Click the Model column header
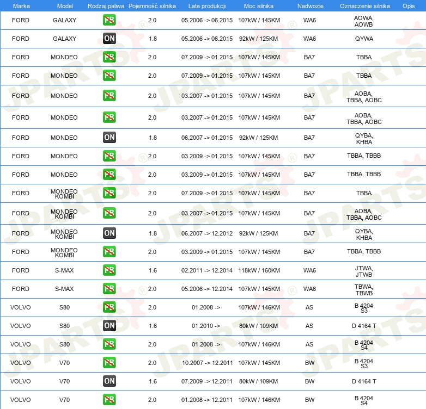This screenshot has height=409, width=426. [x=65, y=6]
